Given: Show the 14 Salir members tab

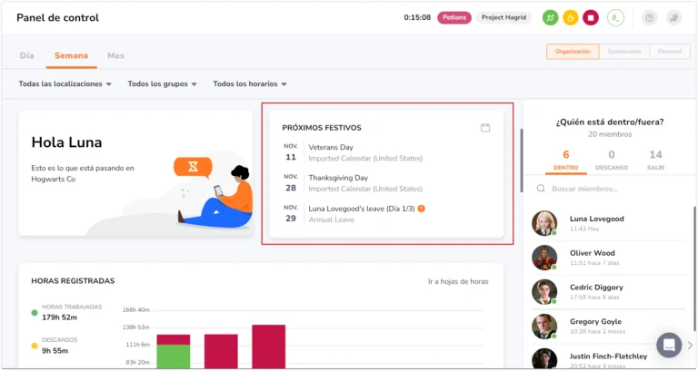Looking at the screenshot, I should 655,161.
